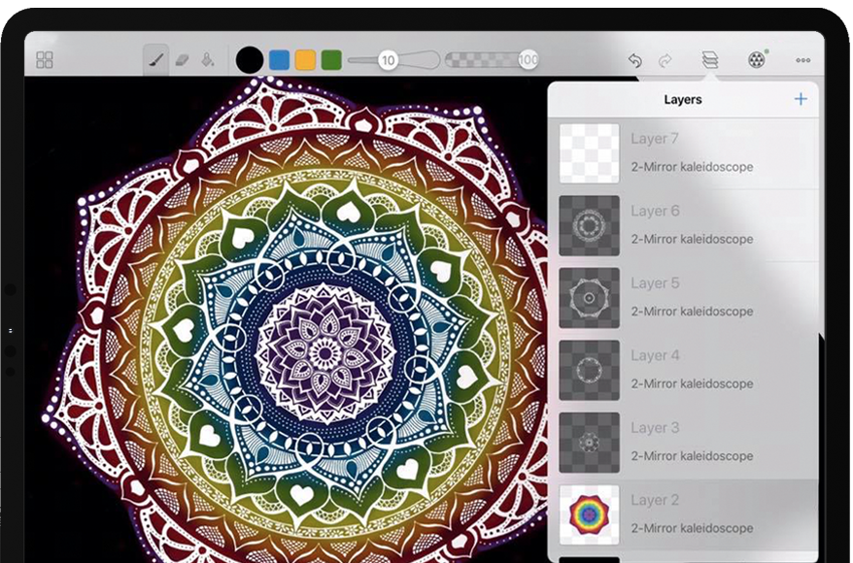
Task: Select the Layer 3 thumbnail
Action: [589, 443]
